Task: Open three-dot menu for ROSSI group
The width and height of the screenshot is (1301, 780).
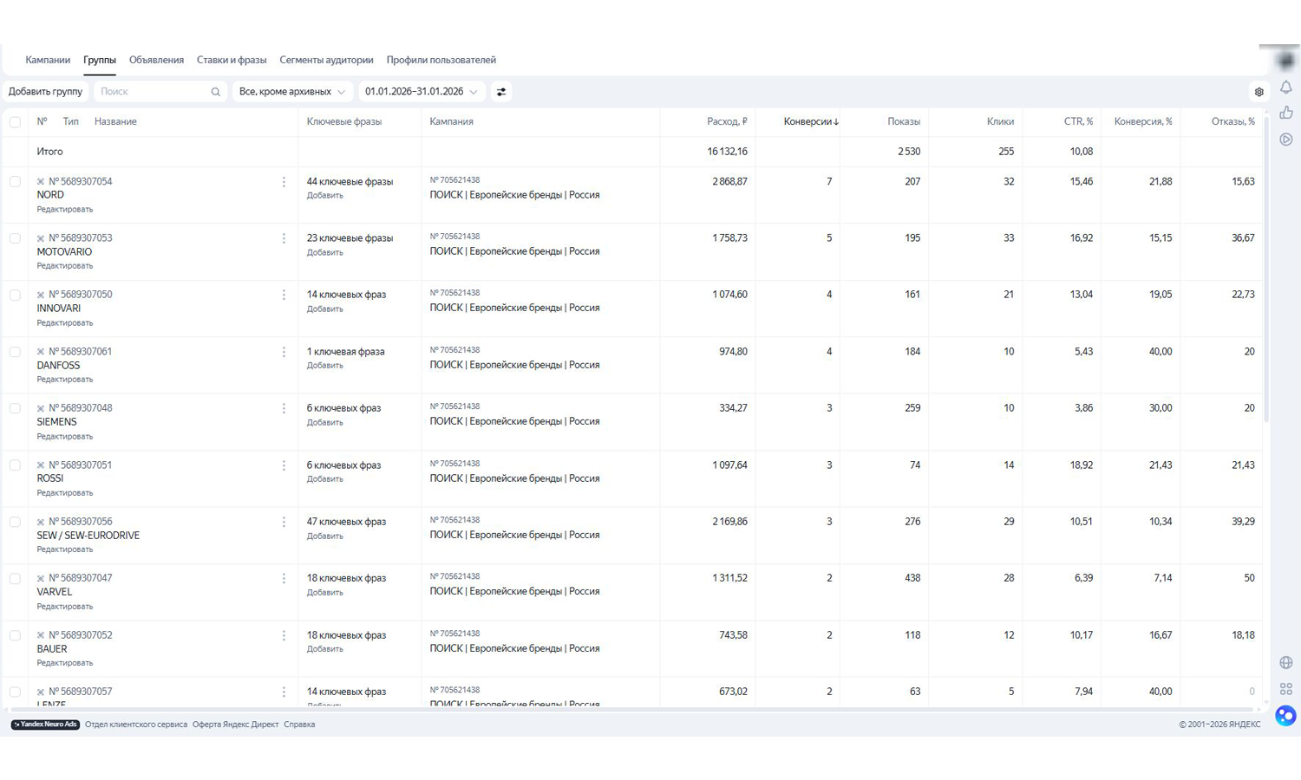Action: (x=284, y=465)
